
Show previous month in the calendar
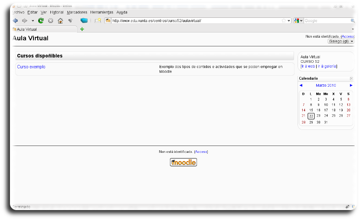click(301, 85)
